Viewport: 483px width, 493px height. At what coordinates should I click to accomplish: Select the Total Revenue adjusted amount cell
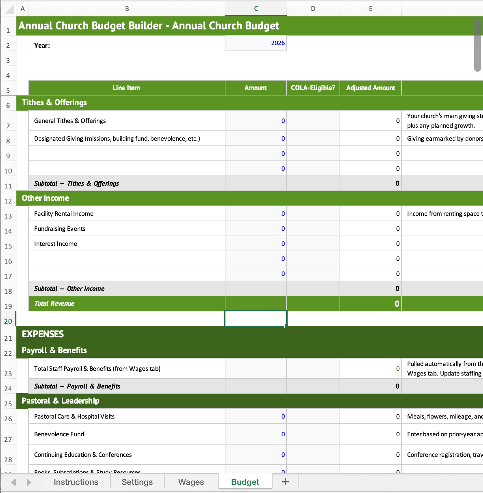click(371, 304)
